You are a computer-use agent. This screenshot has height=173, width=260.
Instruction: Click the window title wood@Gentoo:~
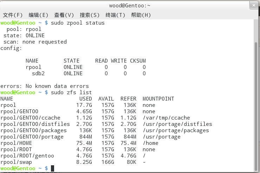(130, 6)
